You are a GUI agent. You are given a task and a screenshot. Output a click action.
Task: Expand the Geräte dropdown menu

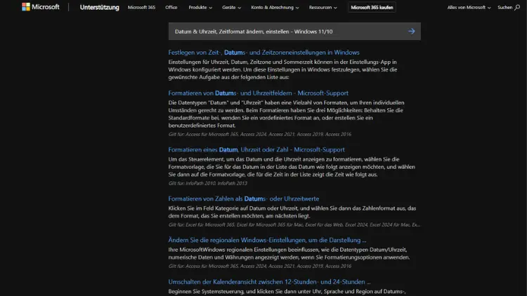(232, 8)
